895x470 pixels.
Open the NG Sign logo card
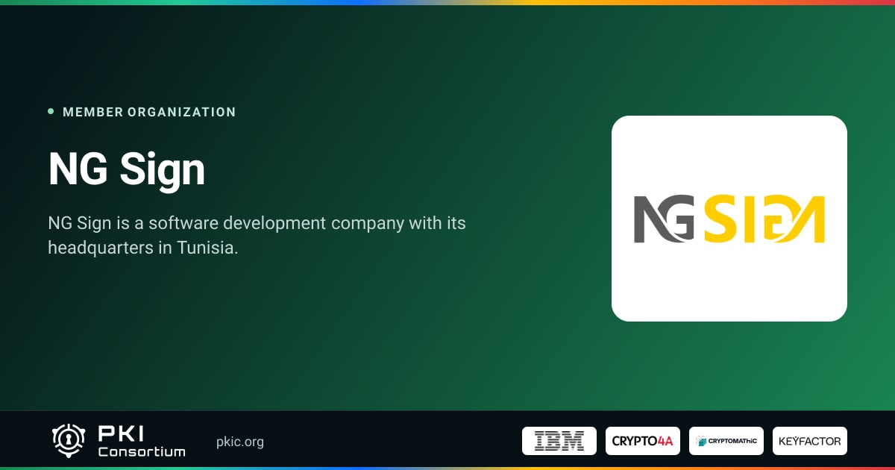[x=729, y=219]
